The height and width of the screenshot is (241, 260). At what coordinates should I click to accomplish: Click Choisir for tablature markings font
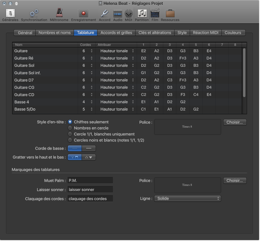(235, 181)
